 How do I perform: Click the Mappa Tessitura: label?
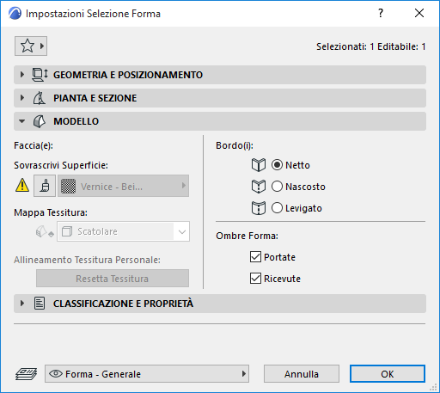pos(51,212)
